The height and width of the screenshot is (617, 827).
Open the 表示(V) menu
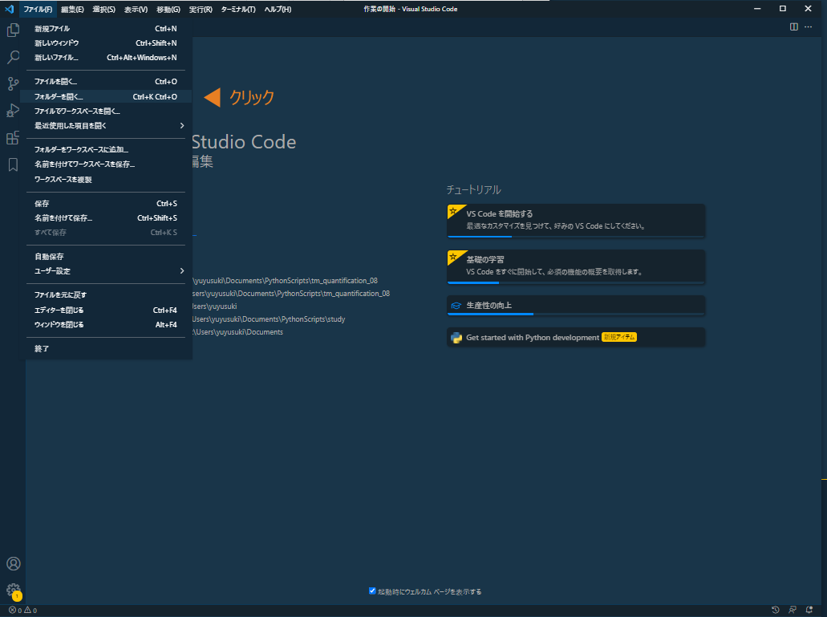point(136,10)
